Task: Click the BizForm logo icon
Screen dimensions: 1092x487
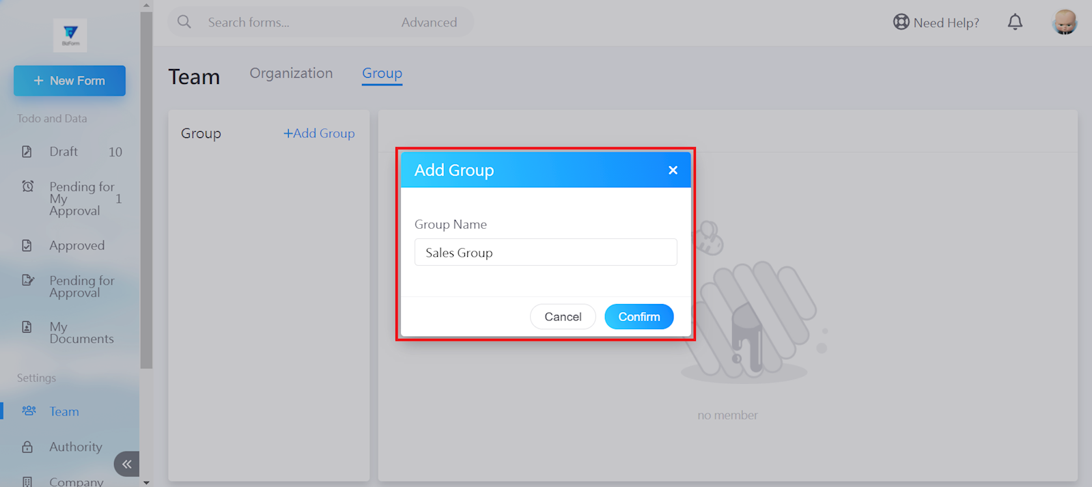Action: [x=70, y=35]
